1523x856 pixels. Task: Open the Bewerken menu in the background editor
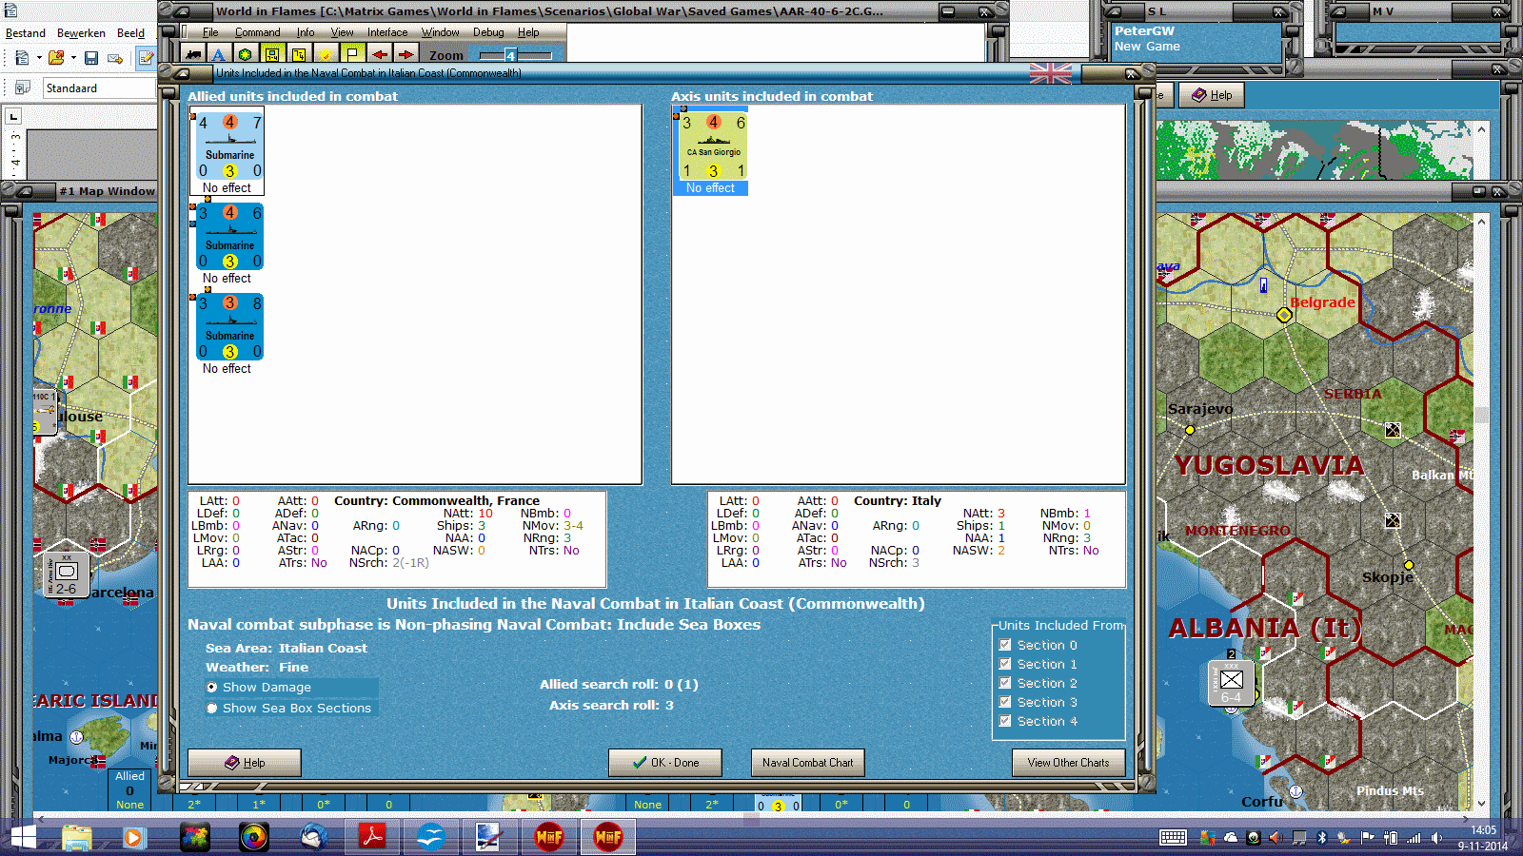[81, 33]
